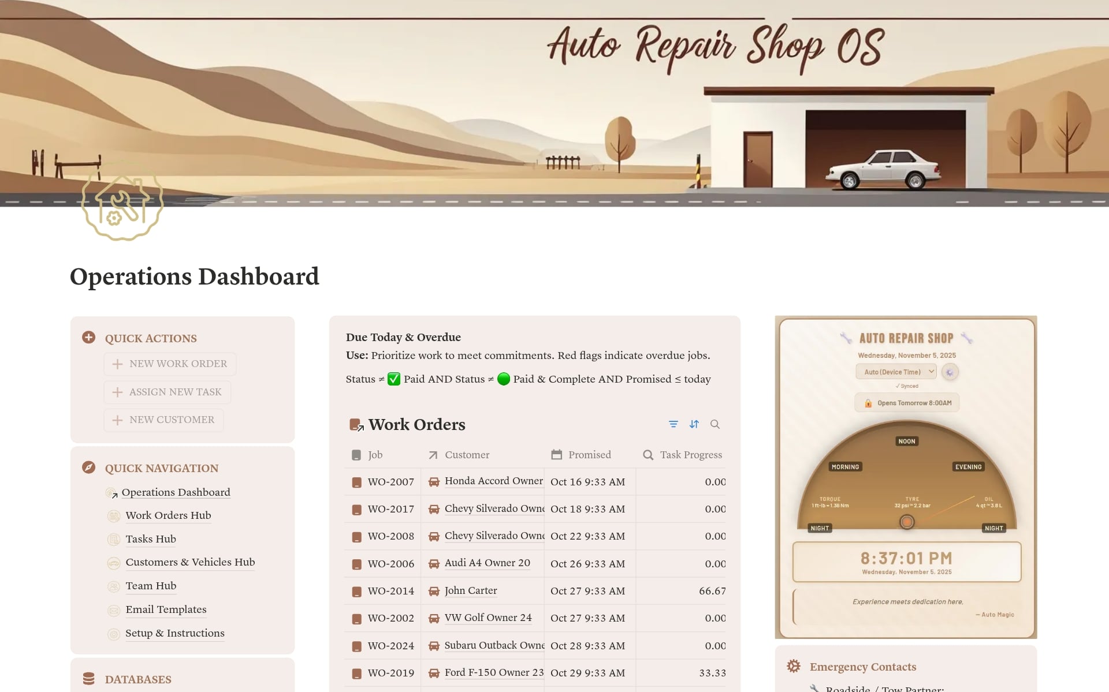The image size is (1109, 692).
Task: Navigate to Customers & Vehicles Hub
Action: 189,562
